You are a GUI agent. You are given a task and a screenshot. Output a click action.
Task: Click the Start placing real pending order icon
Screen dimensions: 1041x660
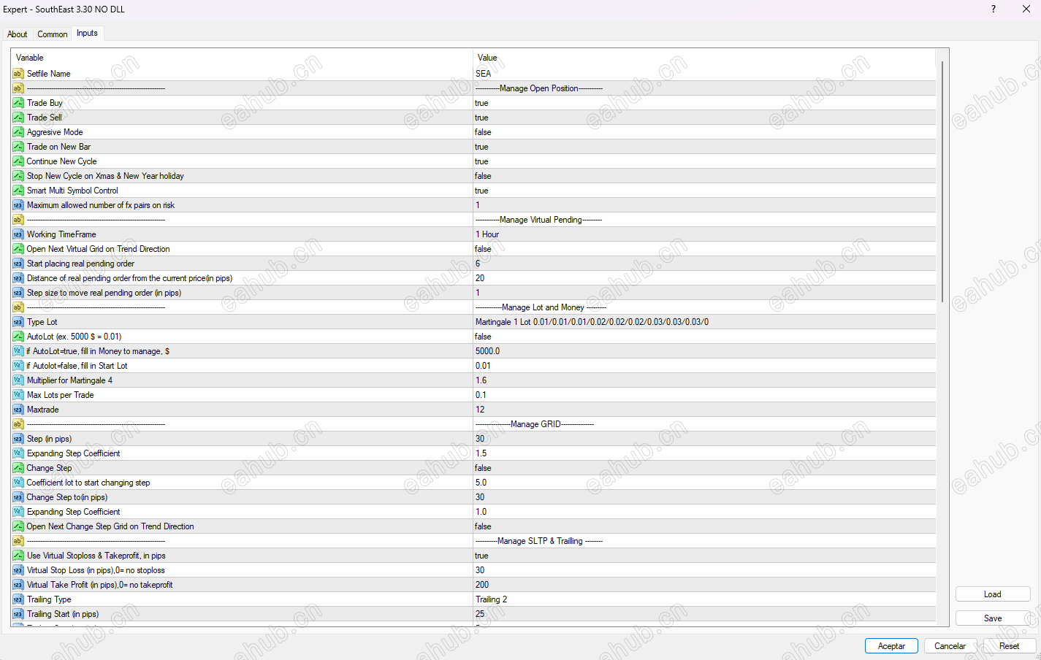(18, 264)
